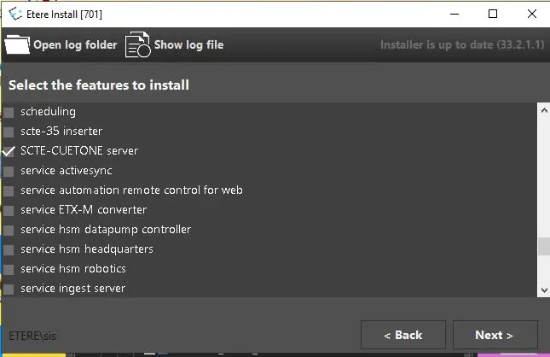This screenshot has height=357, width=550.
Task: Maximize the Etere Install window
Action: coord(493,14)
